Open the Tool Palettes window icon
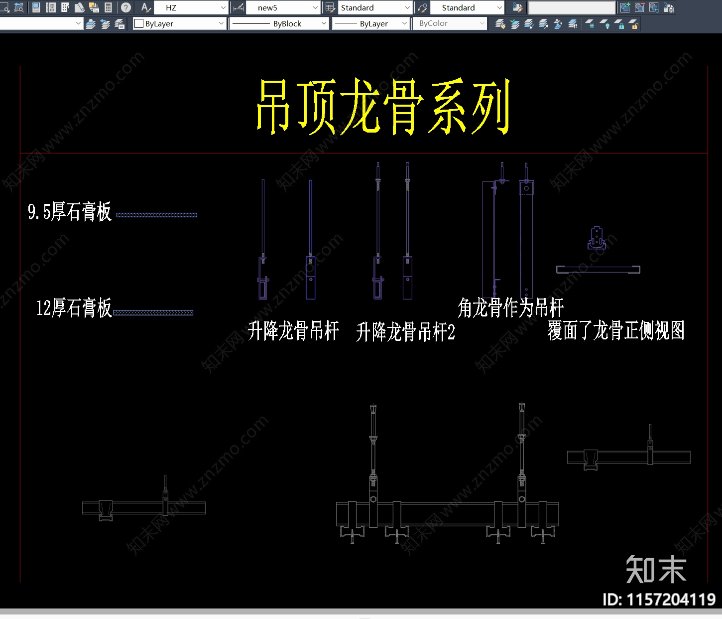Screen dimensions: 722x619 click(65, 7)
